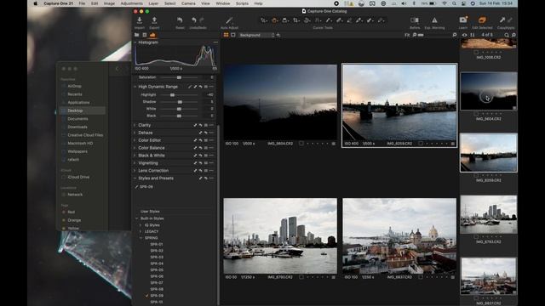The height and width of the screenshot is (306, 545).
Task: Select the orange Adjustments tool tab
Action: tap(152, 35)
